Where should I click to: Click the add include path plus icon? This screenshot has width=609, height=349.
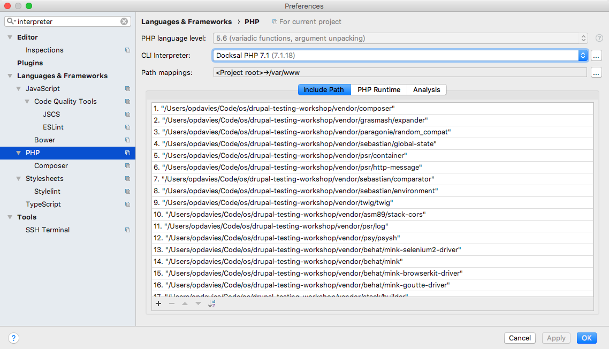pyautogui.click(x=158, y=304)
